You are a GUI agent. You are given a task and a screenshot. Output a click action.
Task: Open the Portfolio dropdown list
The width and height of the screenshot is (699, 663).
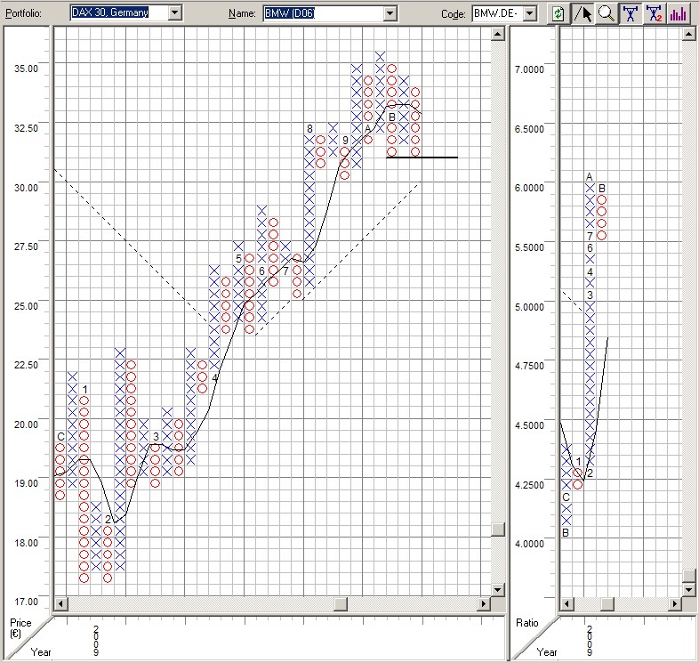click(x=174, y=13)
